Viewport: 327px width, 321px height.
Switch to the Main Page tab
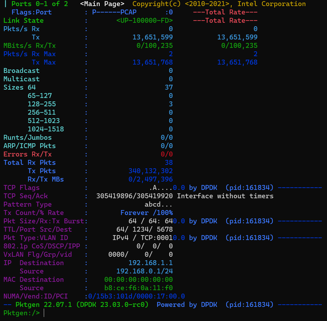[102, 4]
